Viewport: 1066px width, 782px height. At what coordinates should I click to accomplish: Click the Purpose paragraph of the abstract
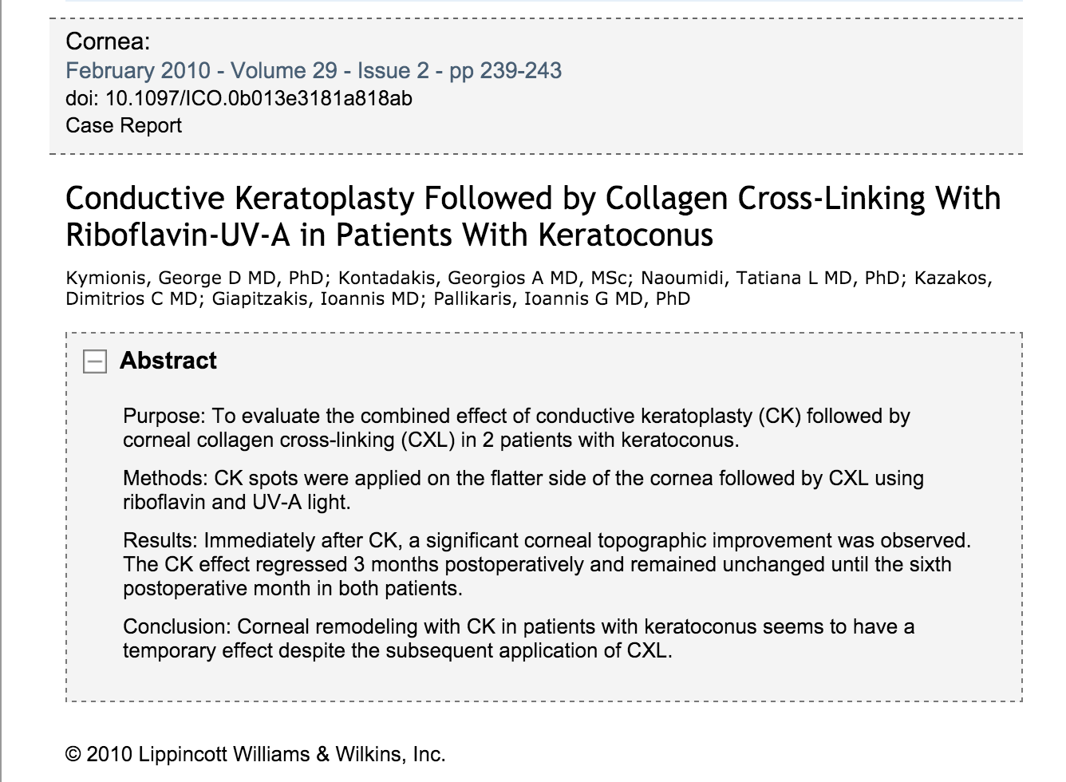pos(516,428)
